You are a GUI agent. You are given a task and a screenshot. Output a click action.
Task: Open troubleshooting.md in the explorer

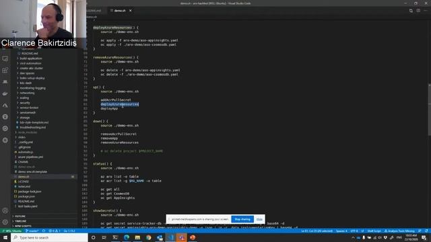coord(33,128)
